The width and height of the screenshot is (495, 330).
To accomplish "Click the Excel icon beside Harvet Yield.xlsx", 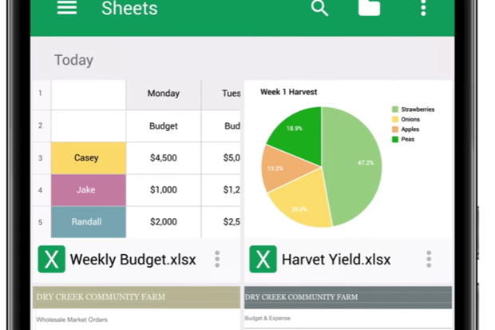I will pos(263,259).
